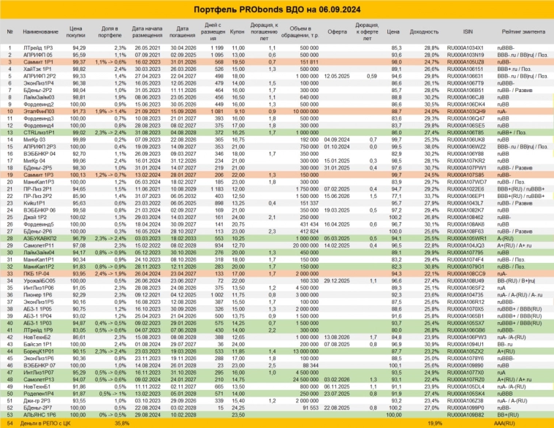Click the 'CTRLлиз1Р1' name cell
554x428 pixels.
[39, 132]
